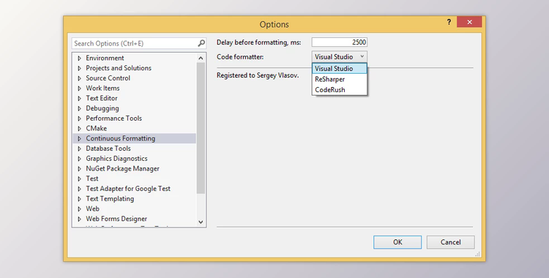
Task: Select Web Forms Designer category
Action: [116, 219]
